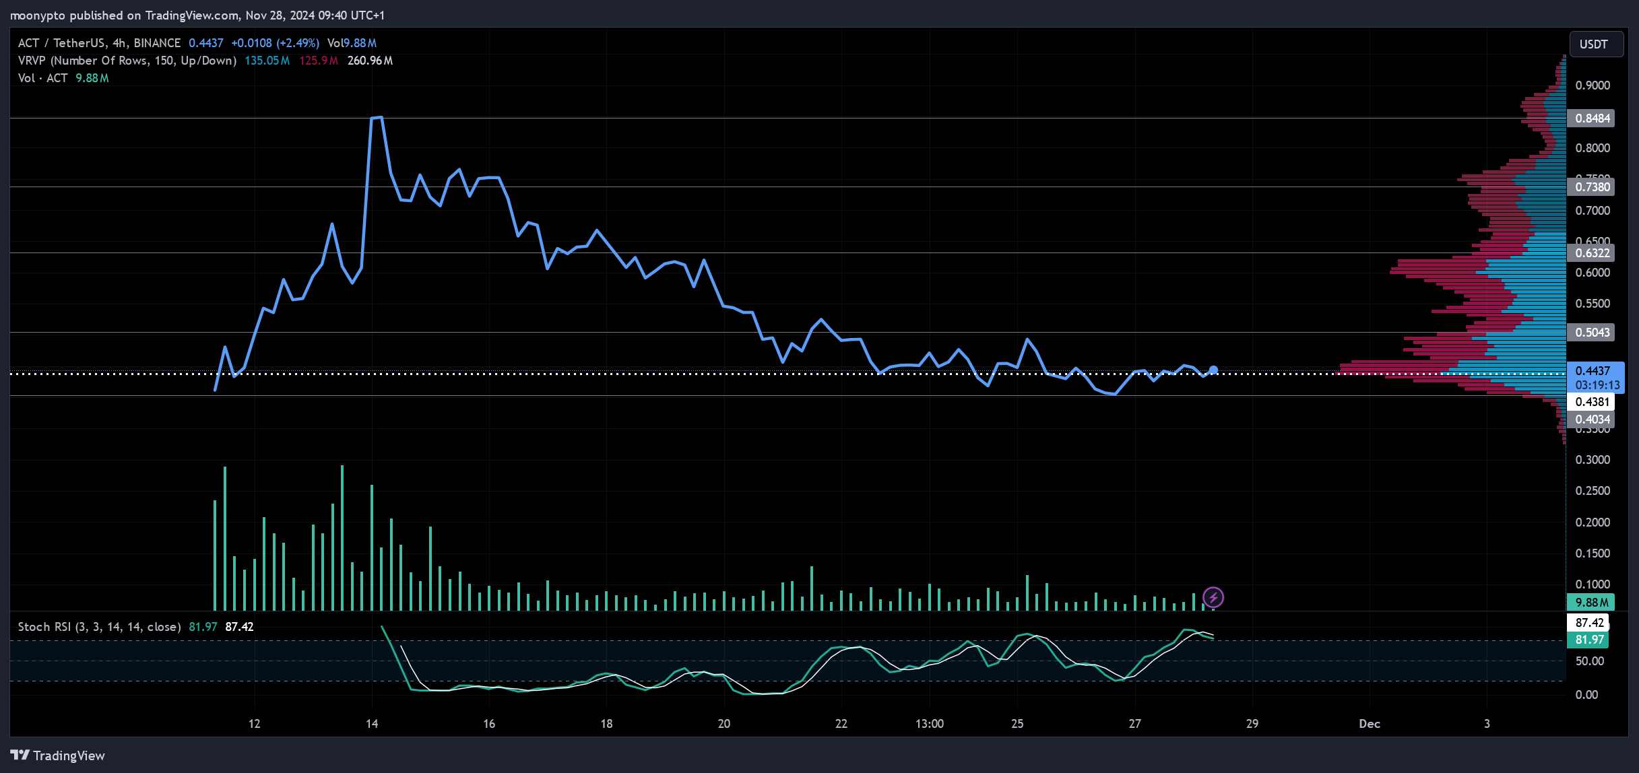
Task: Click the current price 0.4437 label
Action: [1593, 371]
